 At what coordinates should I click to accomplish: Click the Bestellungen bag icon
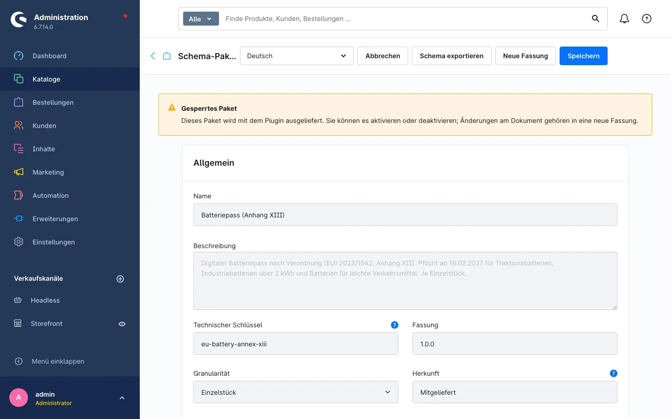[x=19, y=102]
